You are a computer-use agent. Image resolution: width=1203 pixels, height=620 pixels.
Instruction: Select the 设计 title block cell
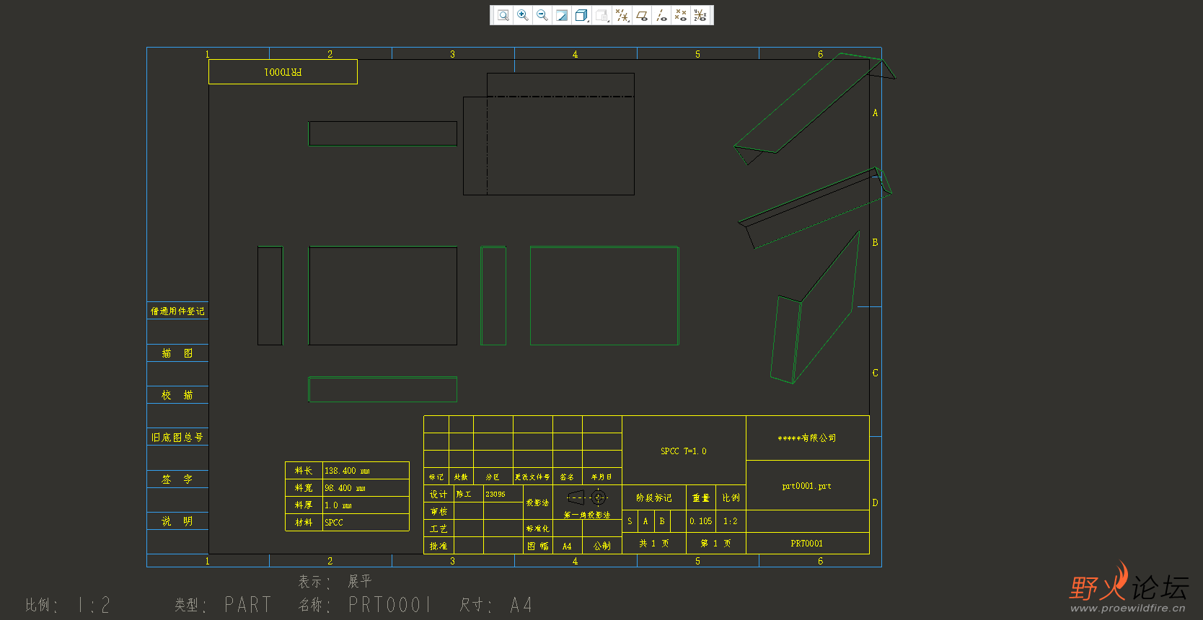click(x=439, y=494)
